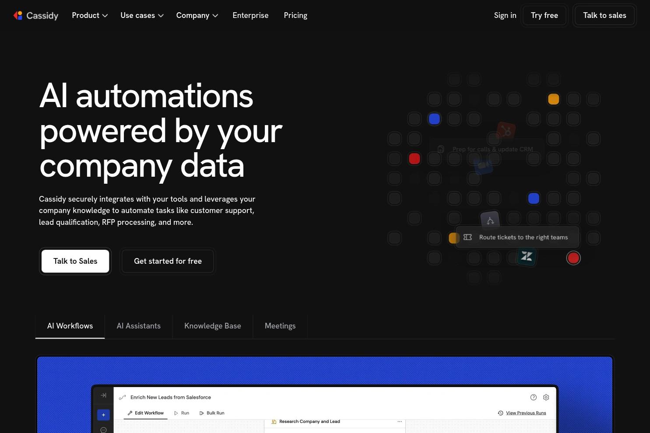The width and height of the screenshot is (650, 433).
Task: Open workflow settings gear icon
Action: pyautogui.click(x=546, y=397)
